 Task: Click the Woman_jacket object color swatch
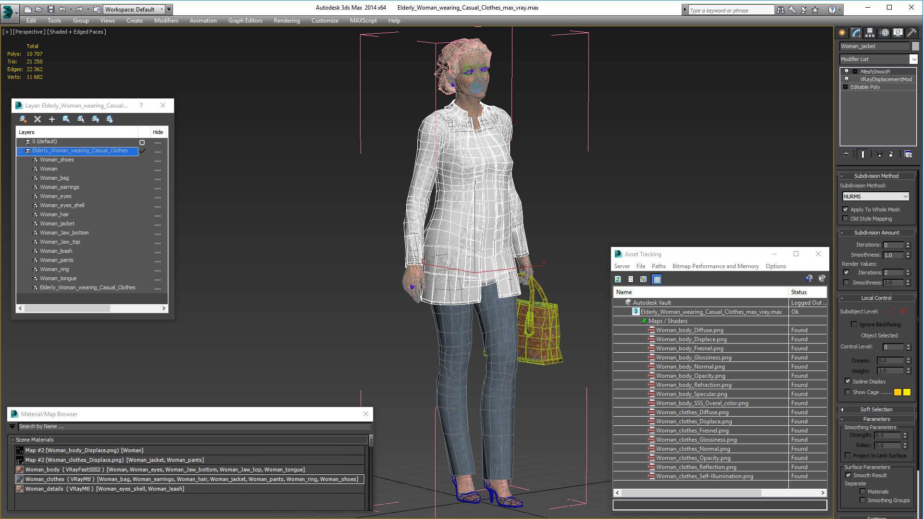(x=915, y=46)
